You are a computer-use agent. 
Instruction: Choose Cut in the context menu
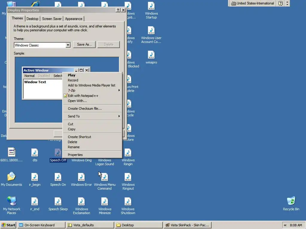pyautogui.click(x=92, y=124)
